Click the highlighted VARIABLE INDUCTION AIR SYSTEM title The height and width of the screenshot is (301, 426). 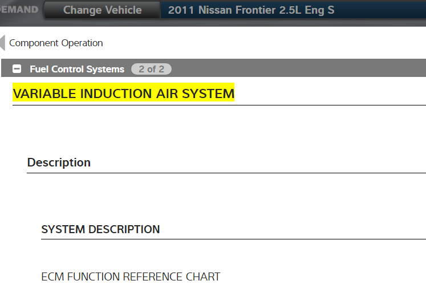point(123,93)
